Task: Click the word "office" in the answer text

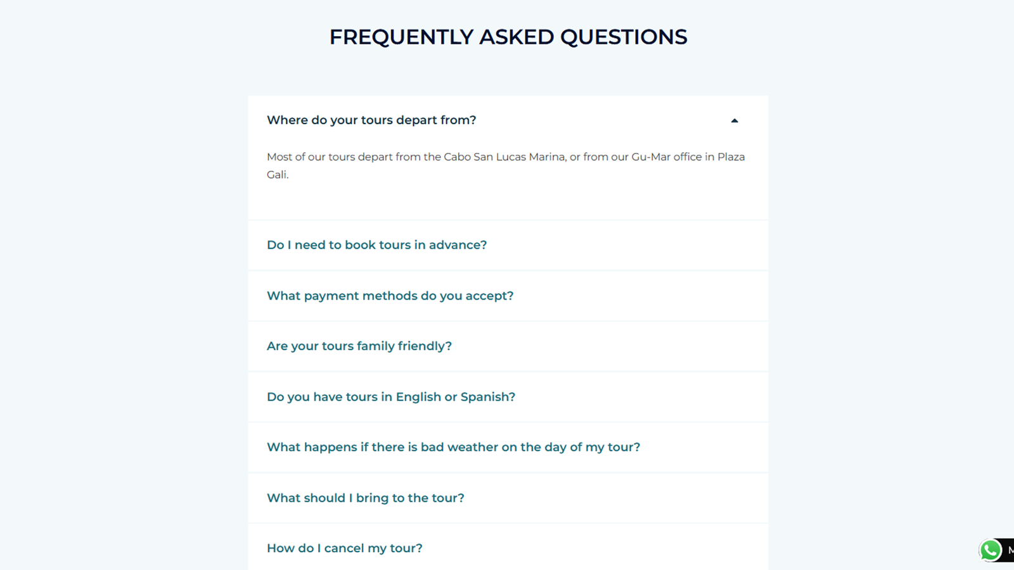Action: pos(687,157)
